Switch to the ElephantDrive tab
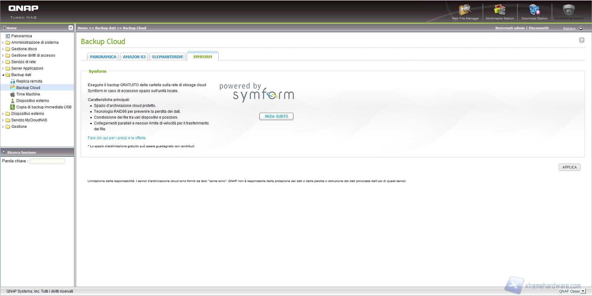The image size is (592, 296). [167, 57]
